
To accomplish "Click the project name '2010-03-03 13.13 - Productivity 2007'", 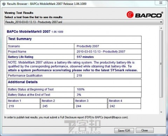I will 101,51.
